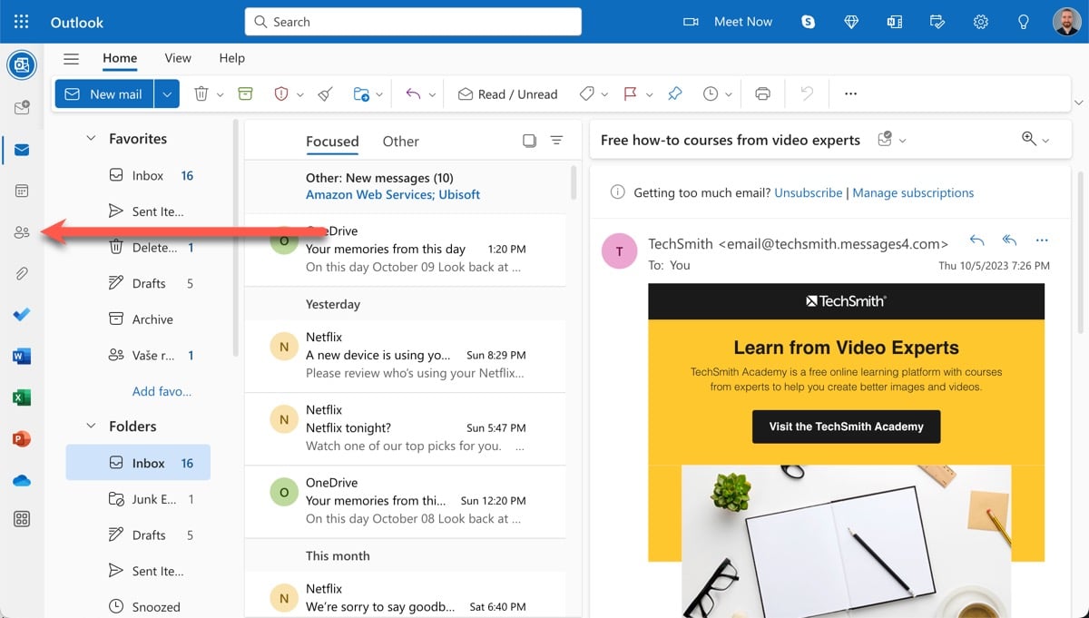Click the Reply arrow icon in toolbar

coord(413,93)
